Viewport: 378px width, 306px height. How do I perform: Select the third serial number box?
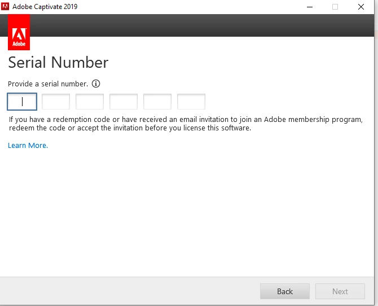pos(90,102)
